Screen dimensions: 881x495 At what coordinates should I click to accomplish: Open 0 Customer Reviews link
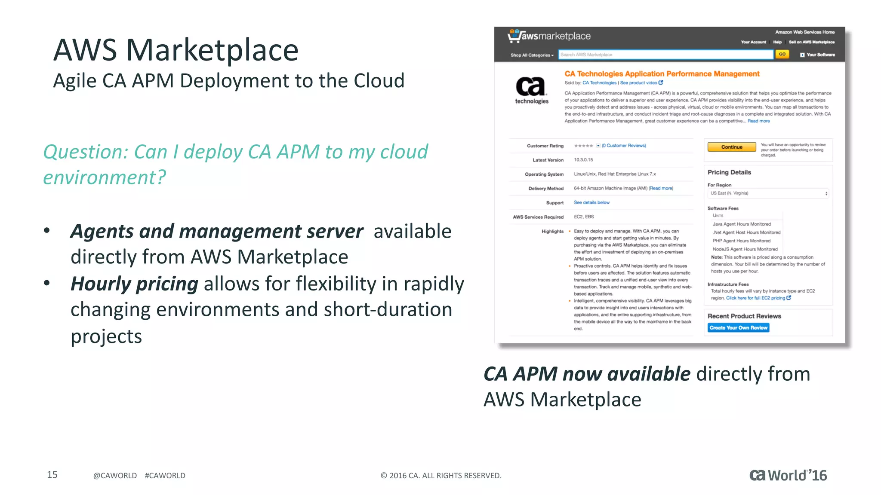pos(624,146)
